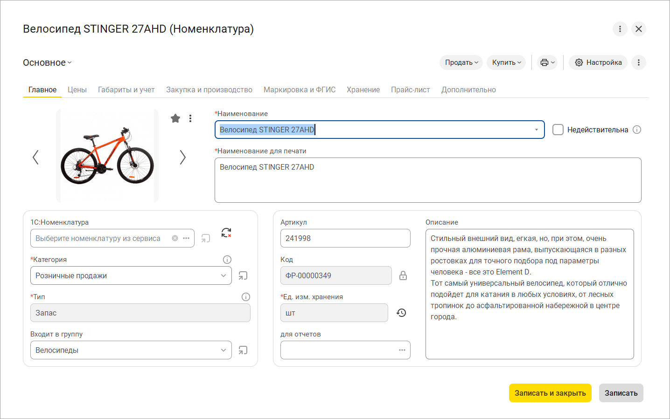
Task: Click the star icon near the product image
Action: [175, 118]
